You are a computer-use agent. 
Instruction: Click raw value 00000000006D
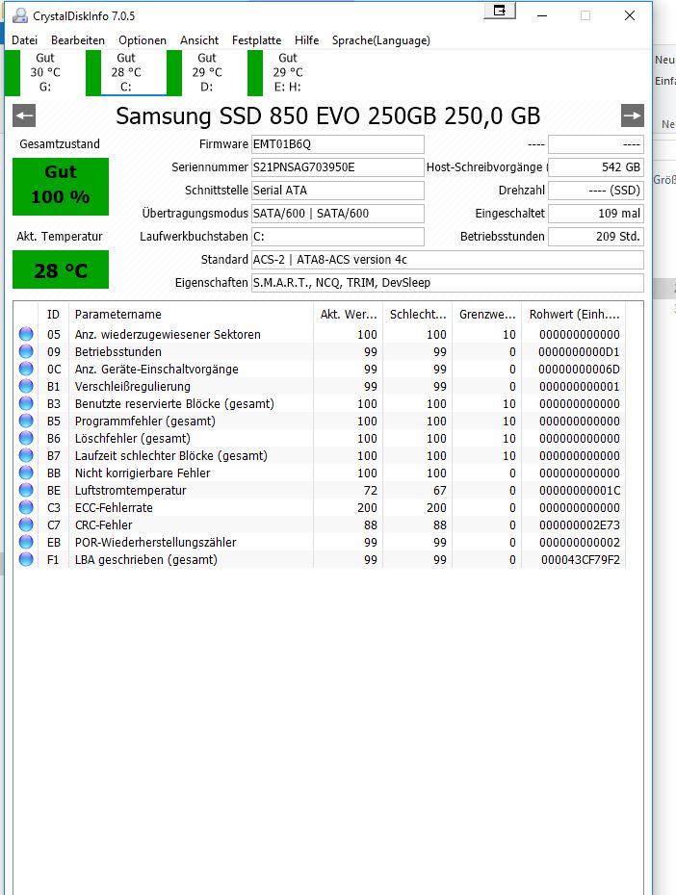pyautogui.click(x=579, y=370)
